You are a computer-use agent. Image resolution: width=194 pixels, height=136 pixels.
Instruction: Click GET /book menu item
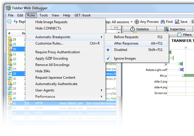tap(83, 15)
